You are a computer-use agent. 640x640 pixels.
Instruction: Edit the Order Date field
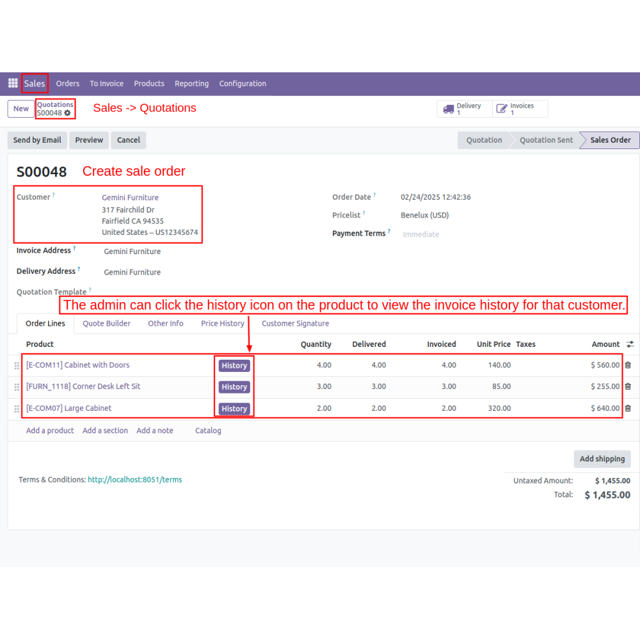(x=435, y=197)
